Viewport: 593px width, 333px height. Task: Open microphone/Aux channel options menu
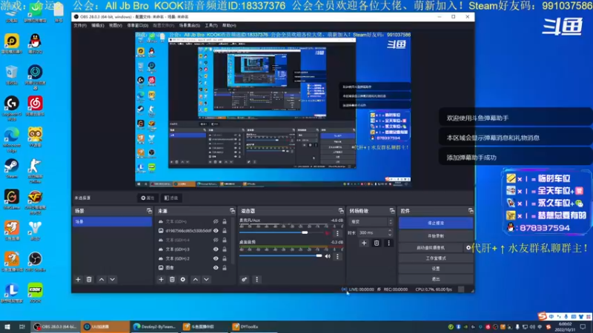pos(337,233)
